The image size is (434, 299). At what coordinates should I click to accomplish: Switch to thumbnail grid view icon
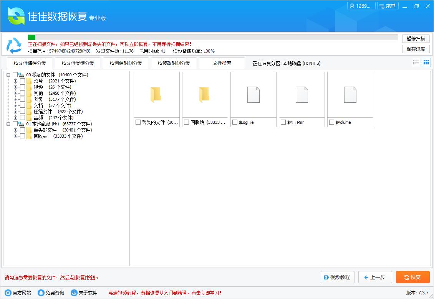426,62
